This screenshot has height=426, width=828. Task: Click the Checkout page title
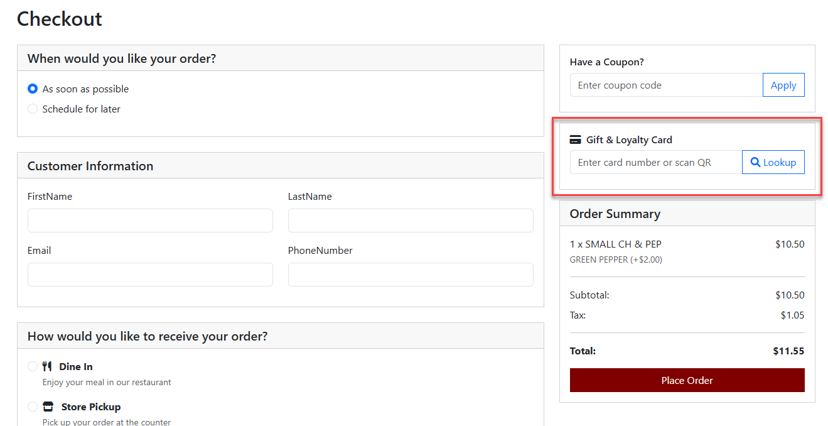(x=59, y=19)
